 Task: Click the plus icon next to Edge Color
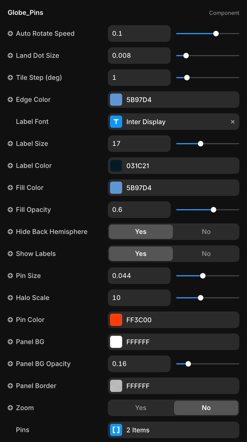point(10,100)
